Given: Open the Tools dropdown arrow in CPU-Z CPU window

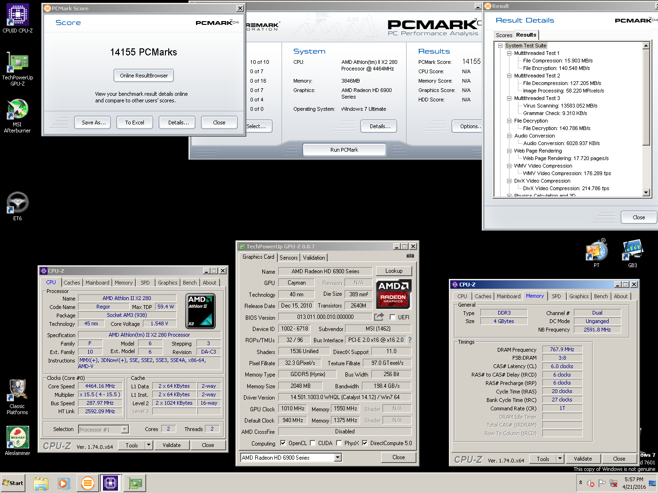Looking at the screenshot, I should tap(149, 445).
